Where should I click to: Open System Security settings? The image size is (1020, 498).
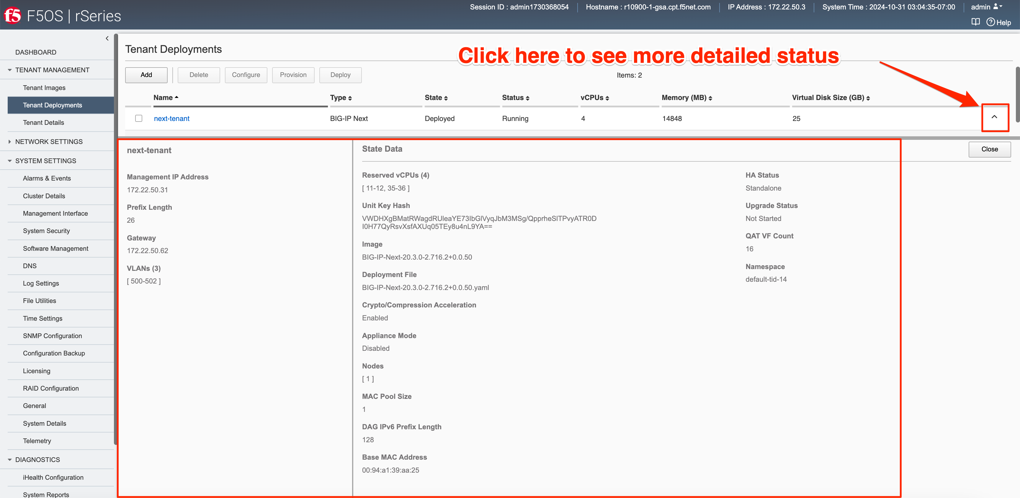coord(46,231)
